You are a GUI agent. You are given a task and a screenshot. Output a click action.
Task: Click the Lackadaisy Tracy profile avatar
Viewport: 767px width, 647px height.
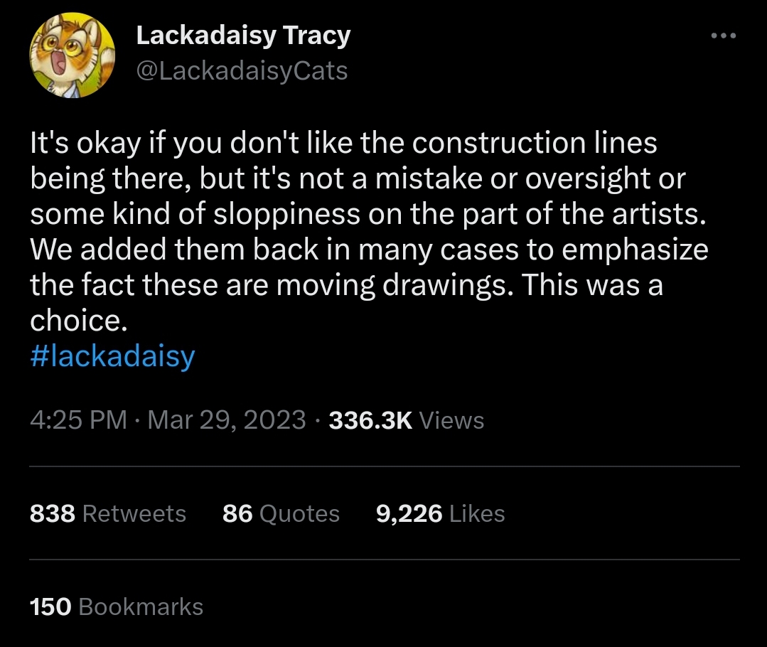pyautogui.click(x=73, y=55)
